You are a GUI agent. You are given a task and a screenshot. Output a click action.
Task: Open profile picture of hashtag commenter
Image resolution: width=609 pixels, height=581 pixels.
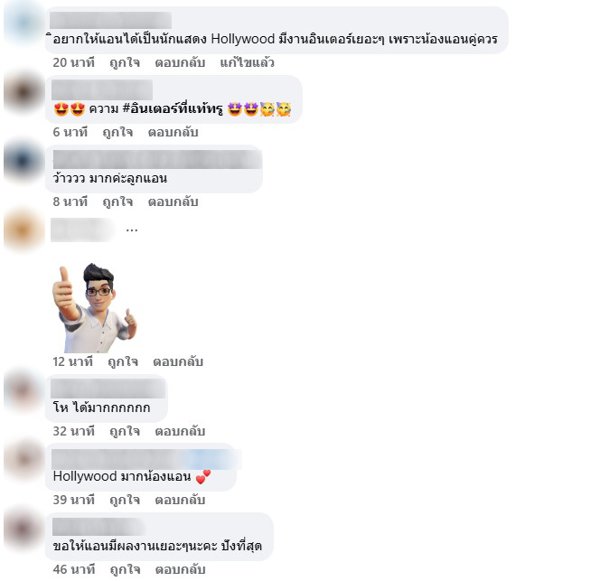pyautogui.click(x=23, y=92)
